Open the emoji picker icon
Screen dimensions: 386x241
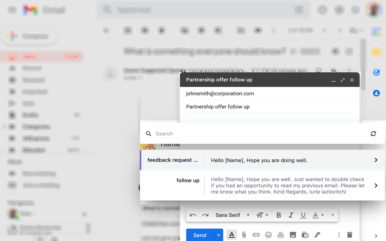pyautogui.click(x=268, y=235)
